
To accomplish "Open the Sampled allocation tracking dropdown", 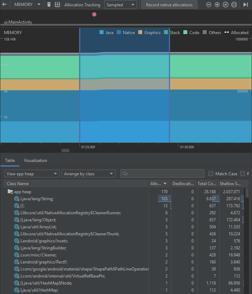I will [120, 5].
